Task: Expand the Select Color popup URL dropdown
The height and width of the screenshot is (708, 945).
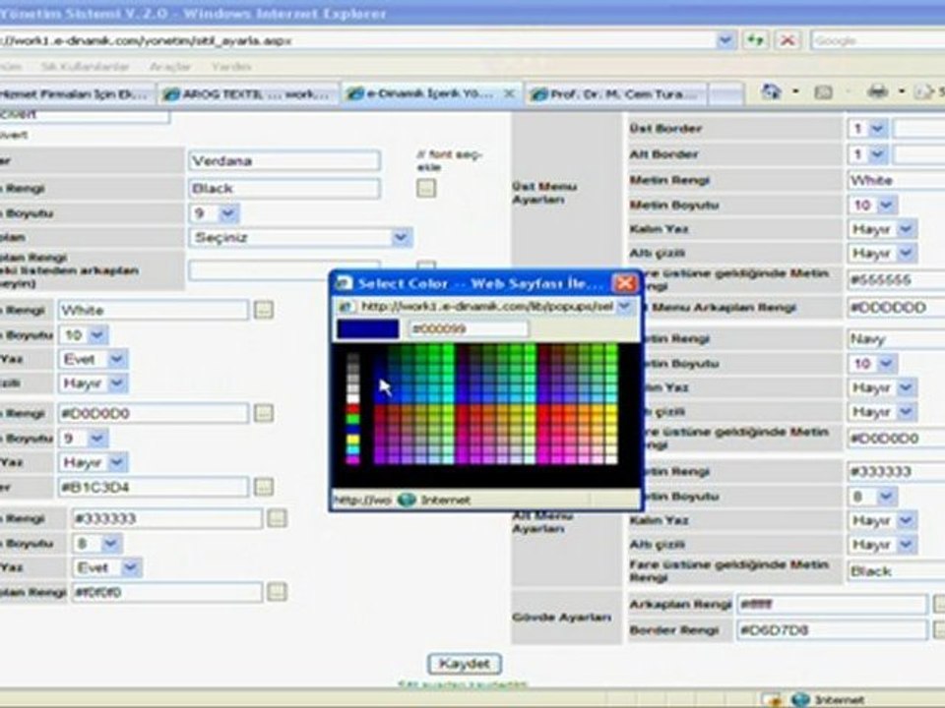Action: [624, 307]
